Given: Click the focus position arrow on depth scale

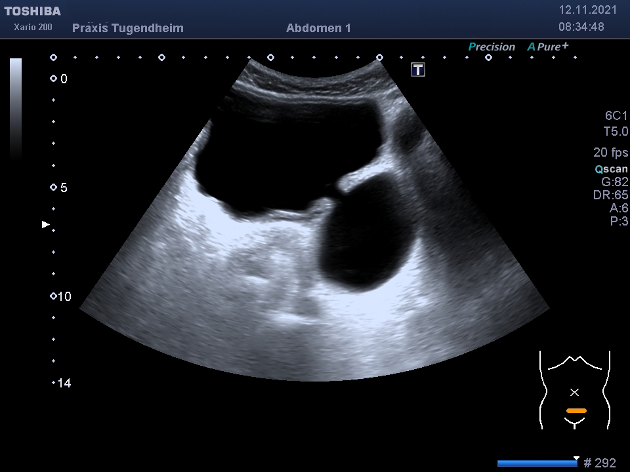Looking at the screenshot, I should point(46,224).
